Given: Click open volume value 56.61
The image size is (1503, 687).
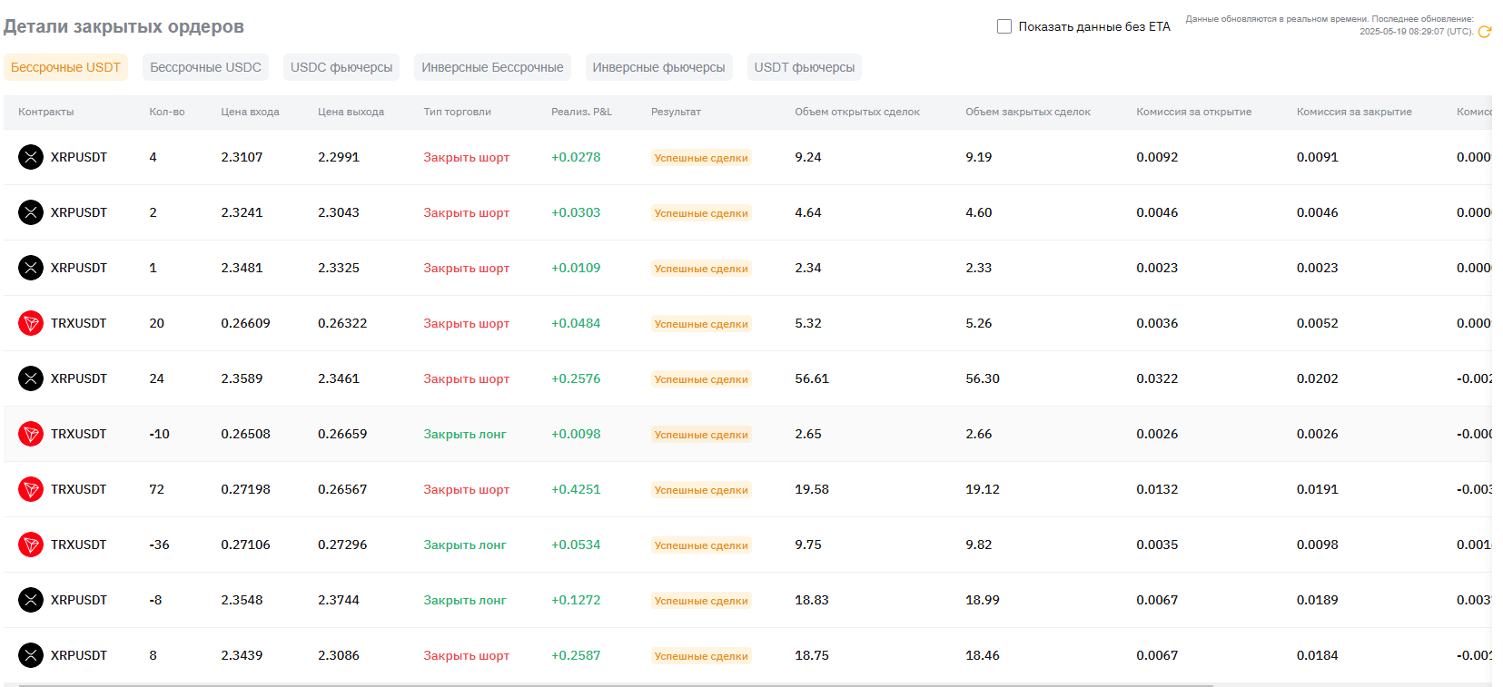Looking at the screenshot, I should coord(812,378).
